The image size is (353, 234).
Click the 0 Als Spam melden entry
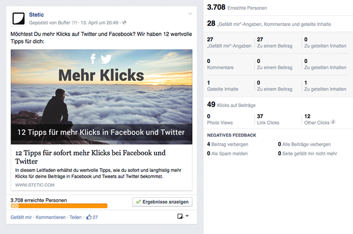[x=227, y=153]
